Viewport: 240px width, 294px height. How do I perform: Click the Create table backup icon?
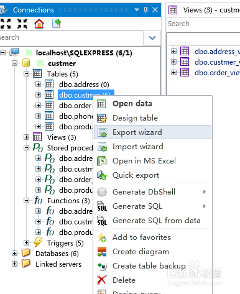(102, 266)
